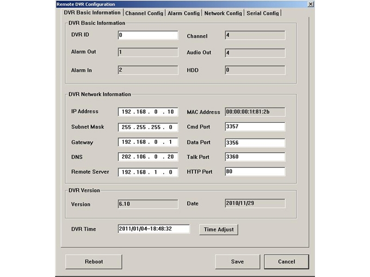The width and height of the screenshot is (370, 277).
Task: Click the Time Adjust button
Action: [x=218, y=229]
